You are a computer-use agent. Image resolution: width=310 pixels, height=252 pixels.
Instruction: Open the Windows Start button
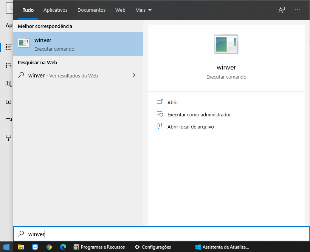tap(6, 247)
